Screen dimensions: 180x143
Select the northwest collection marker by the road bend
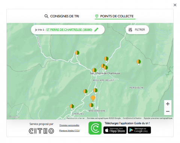(x=77, y=54)
